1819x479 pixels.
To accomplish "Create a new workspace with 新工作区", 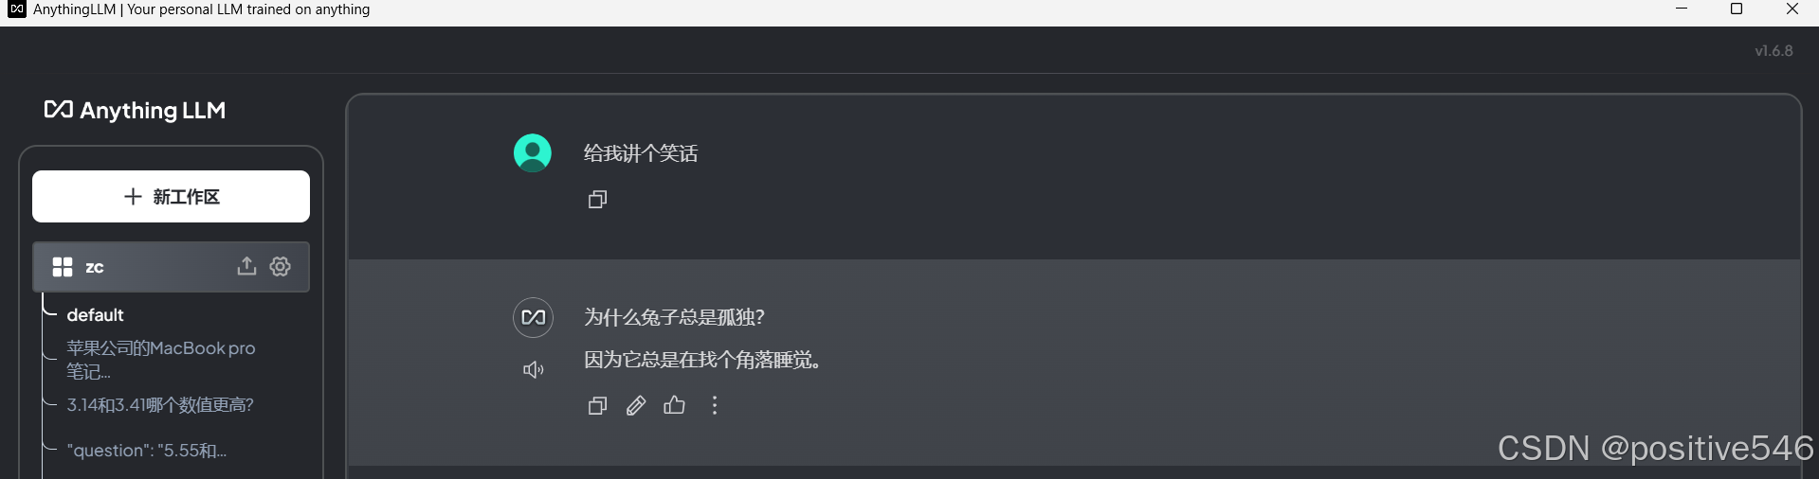I will pos(171,197).
